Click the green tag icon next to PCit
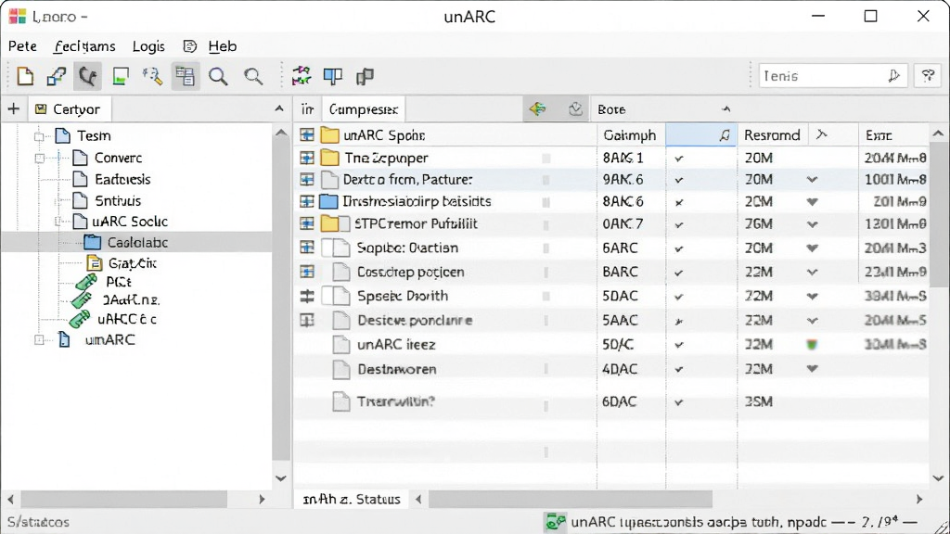This screenshot has height=534, width=950. coord(85,282)
